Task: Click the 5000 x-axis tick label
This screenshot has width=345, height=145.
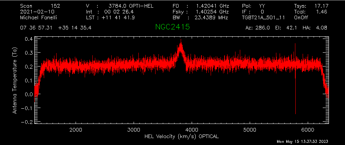Action: pos(250,129)
